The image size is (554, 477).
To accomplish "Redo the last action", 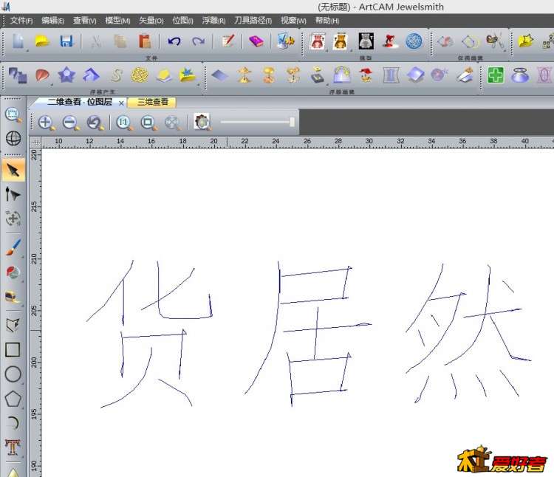I will pyautogui.click(x=198, y=41).
